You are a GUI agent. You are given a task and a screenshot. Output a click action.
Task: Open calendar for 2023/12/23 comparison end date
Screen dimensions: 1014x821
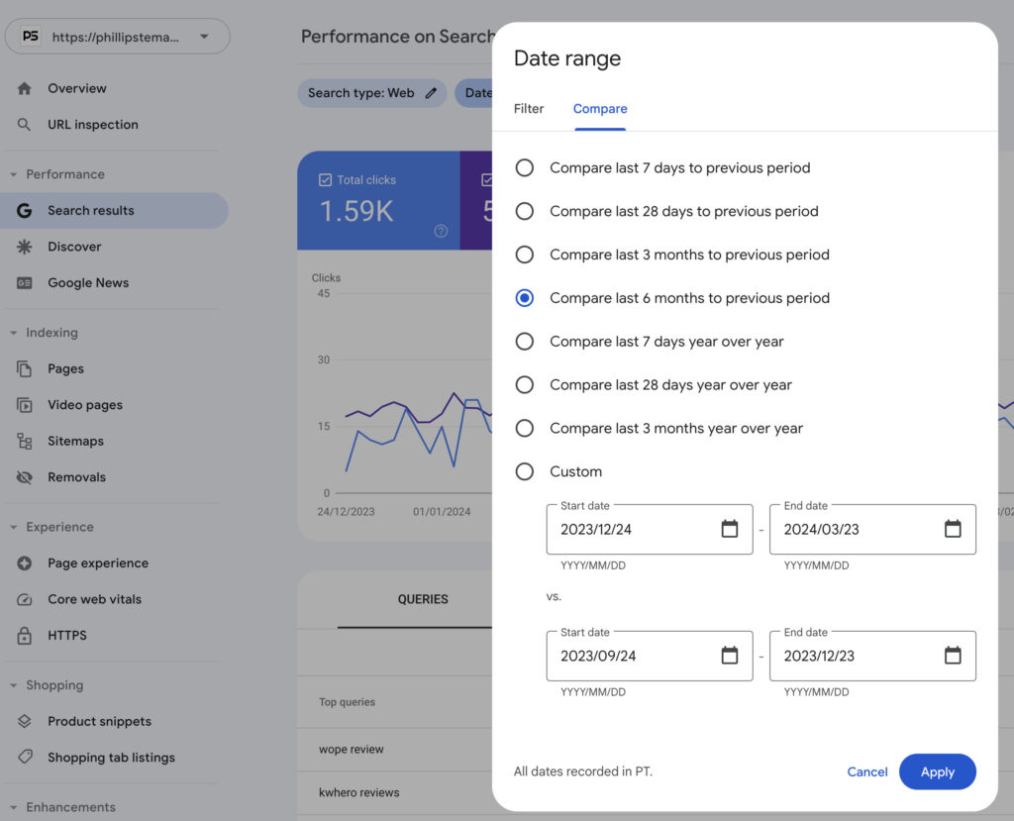coord(953,656)
